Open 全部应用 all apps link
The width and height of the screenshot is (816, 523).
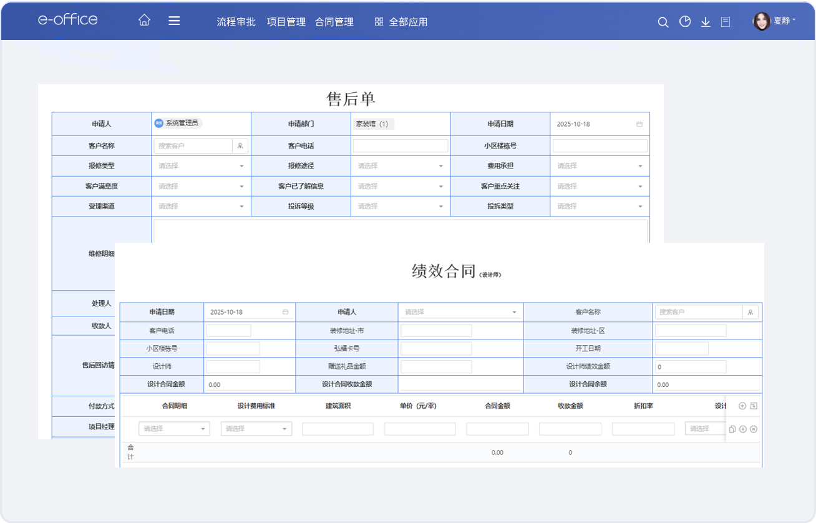[401, 22]
